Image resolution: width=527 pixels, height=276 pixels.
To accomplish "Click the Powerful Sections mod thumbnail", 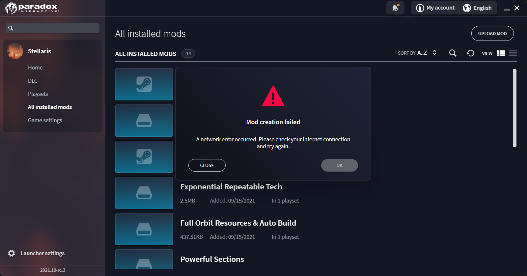I will coord(144,259).
